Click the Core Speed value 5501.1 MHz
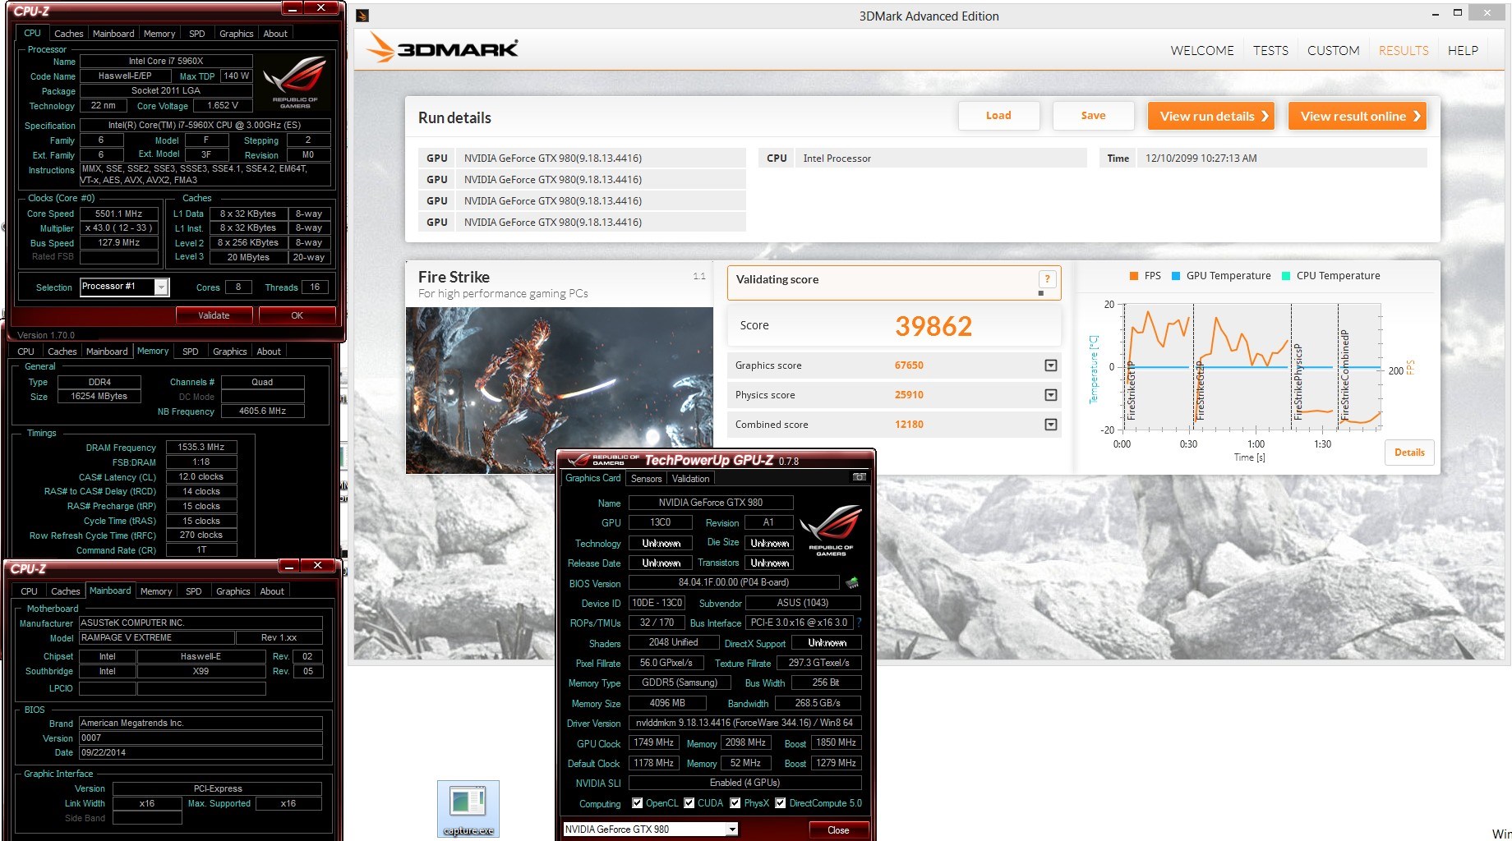This screenshot has height=841, width=1512. click(119, 214)
